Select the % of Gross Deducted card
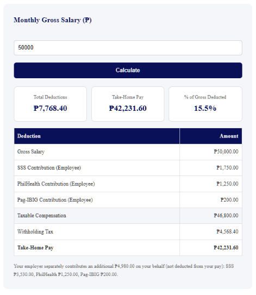The width and height of the screenshot is (256, 295). pyautogui.click(x=205, y=104)
